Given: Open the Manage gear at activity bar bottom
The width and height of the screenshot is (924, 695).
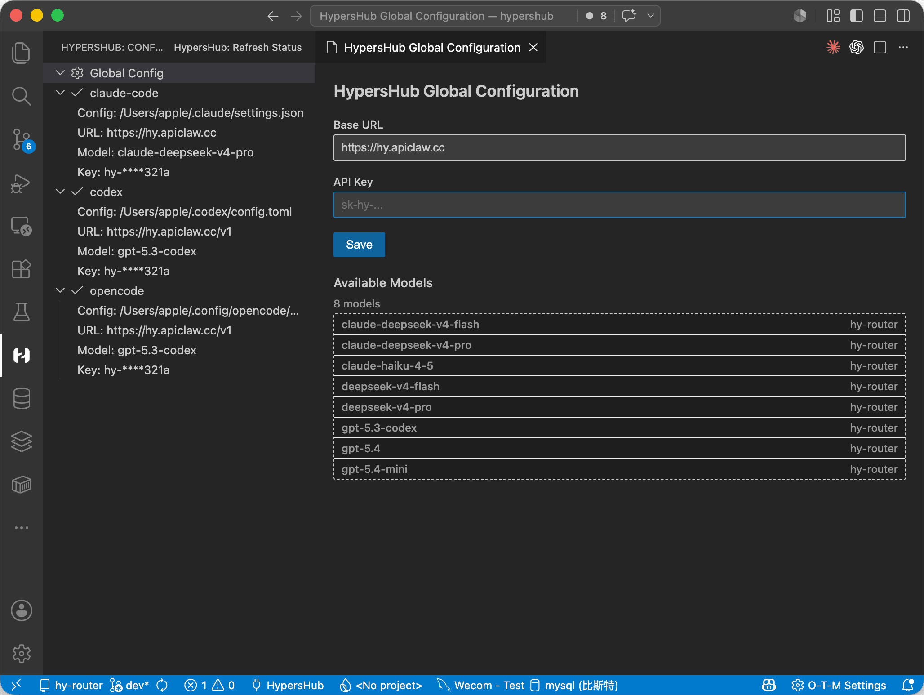Looking at the screenshot, I should (21, 654).
